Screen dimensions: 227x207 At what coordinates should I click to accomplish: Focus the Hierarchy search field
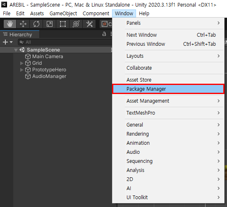[65, 42]
